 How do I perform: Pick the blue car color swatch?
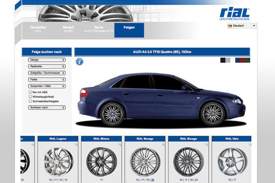(x=238, y=60)
